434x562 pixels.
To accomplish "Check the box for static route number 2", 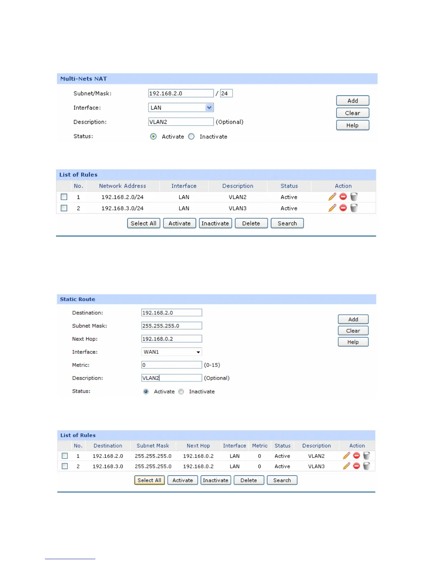I will point(65,466).
